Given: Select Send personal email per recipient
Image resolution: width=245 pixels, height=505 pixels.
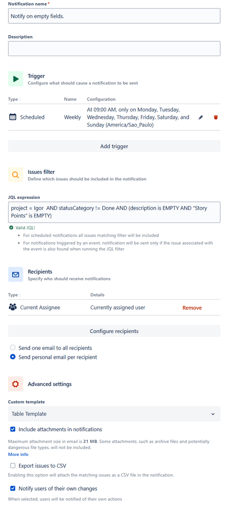Looking at the screenshot, I should (13, 357).
